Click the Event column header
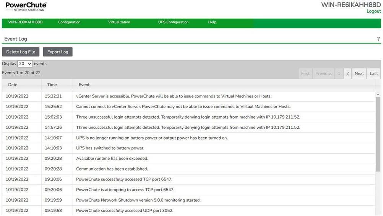383x216 pixels. coord(84,85)
